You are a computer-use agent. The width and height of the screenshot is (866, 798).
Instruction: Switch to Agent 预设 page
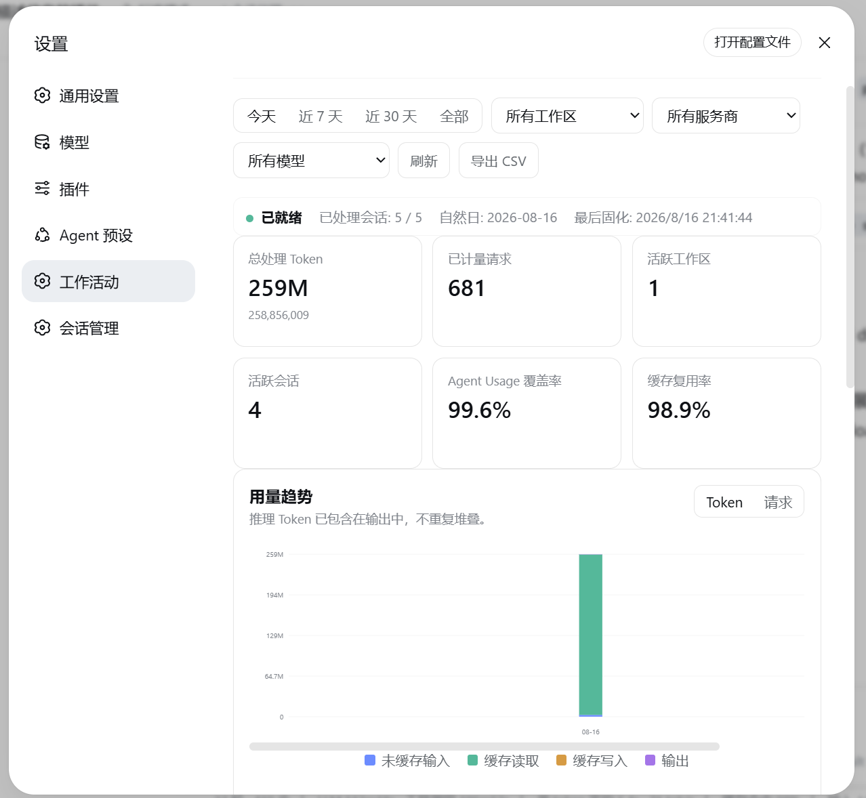[x=108, y=235]
